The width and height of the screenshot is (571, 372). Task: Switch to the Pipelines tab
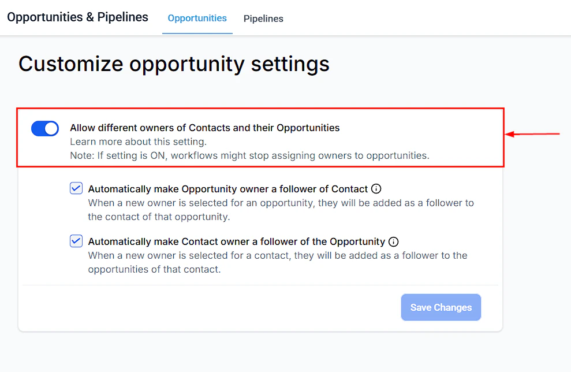(x=263, y=18)
